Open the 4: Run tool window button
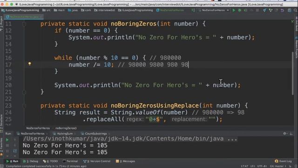This screenshot has width=298, height=168. coord(12,161)
